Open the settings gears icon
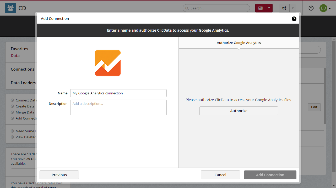Image resolution: width=336 pixels, height=188 pixels. click(x=284, y=8)
